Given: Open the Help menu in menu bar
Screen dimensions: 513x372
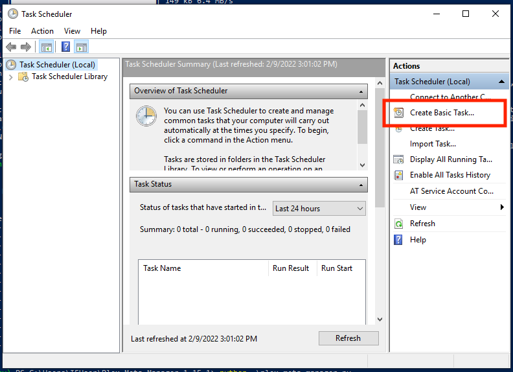Looking at the screenshot, I should 98,31.
